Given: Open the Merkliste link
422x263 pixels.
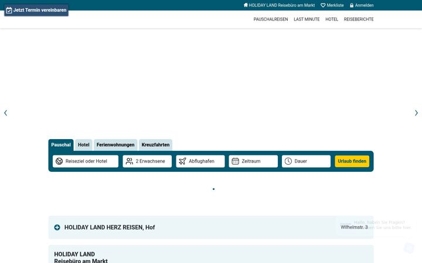Looking at the screenshot, I should pyautogui.click(x=332, y=5).
